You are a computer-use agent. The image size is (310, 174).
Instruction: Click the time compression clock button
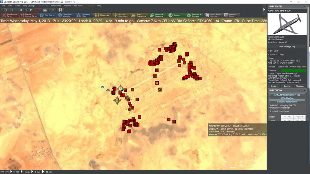click(x=5, y=10)
